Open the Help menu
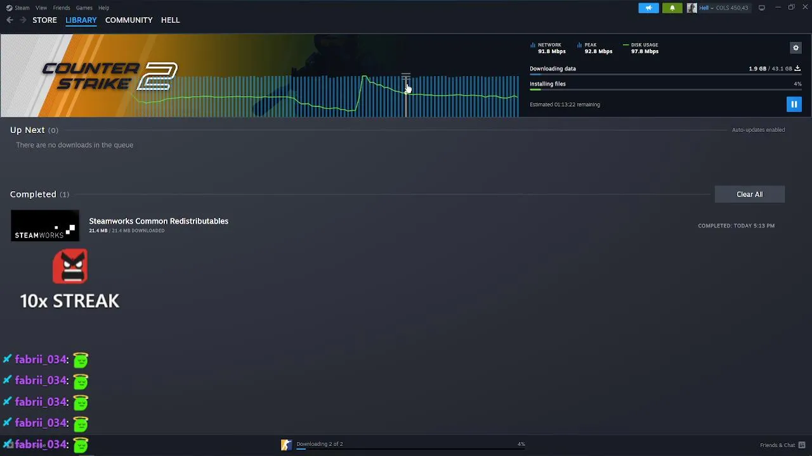812x456 pixels. point(104,8)
